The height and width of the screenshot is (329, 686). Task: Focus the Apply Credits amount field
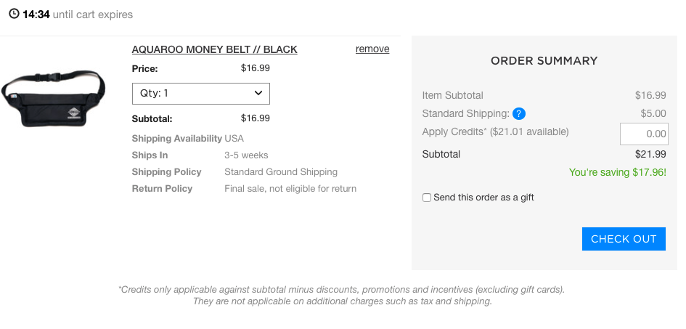click(x=644, y=134)
